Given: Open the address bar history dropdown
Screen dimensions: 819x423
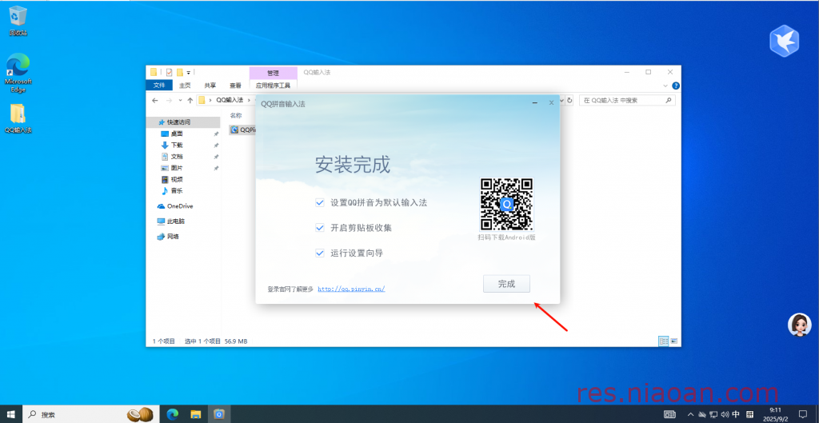Looking at the screenshot, I should point(562,100).
